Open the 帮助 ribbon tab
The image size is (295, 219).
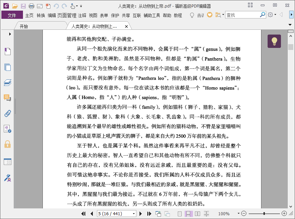pyautogui.click(x=167, y=15)
